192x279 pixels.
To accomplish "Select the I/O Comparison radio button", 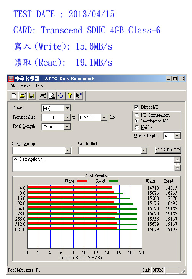I will point(136,115).
